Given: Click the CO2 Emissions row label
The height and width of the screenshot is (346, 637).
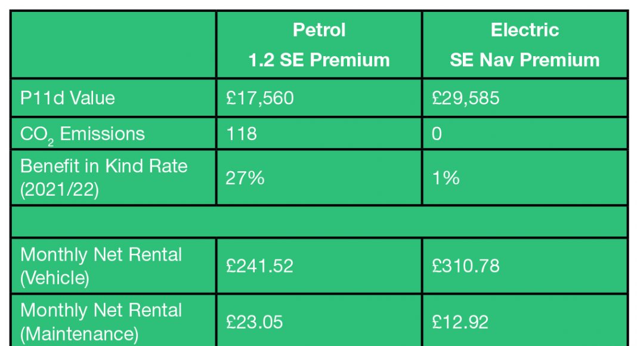Looking at the screenshot, I should click(82, 134).
